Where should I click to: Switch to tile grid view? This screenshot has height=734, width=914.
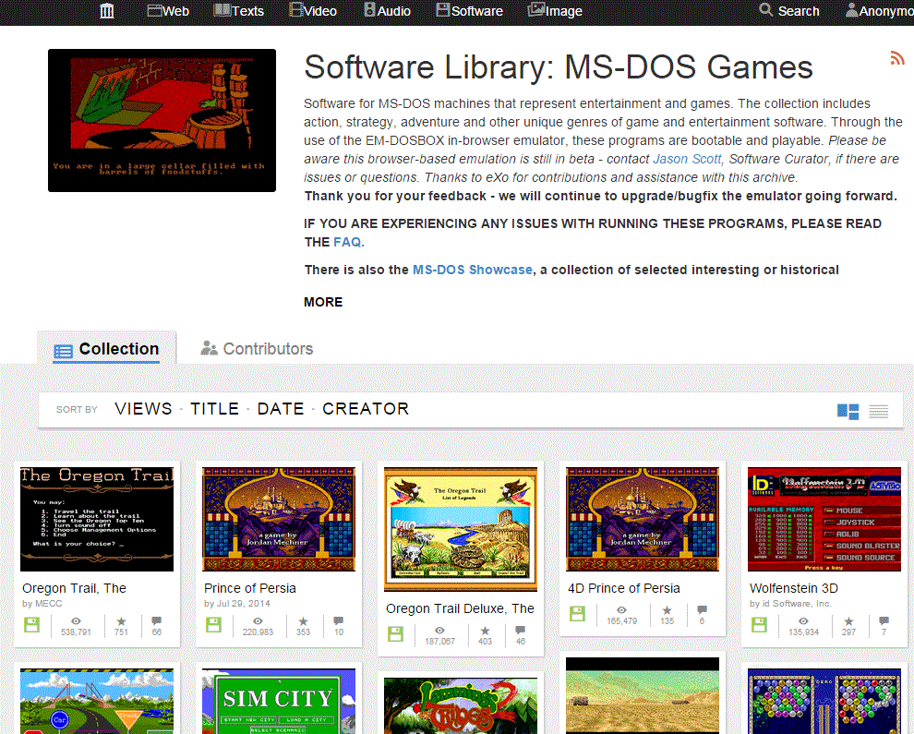coord(848,412)
